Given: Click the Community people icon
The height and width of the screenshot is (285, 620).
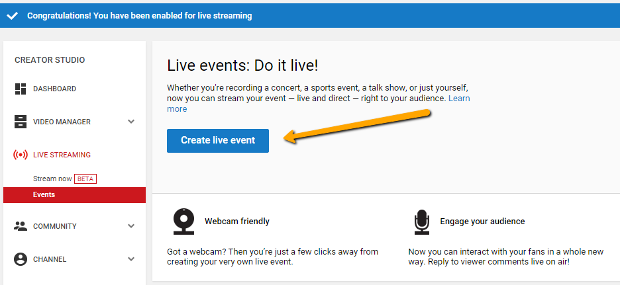Looking at the screenshot, I should point(21,226).
